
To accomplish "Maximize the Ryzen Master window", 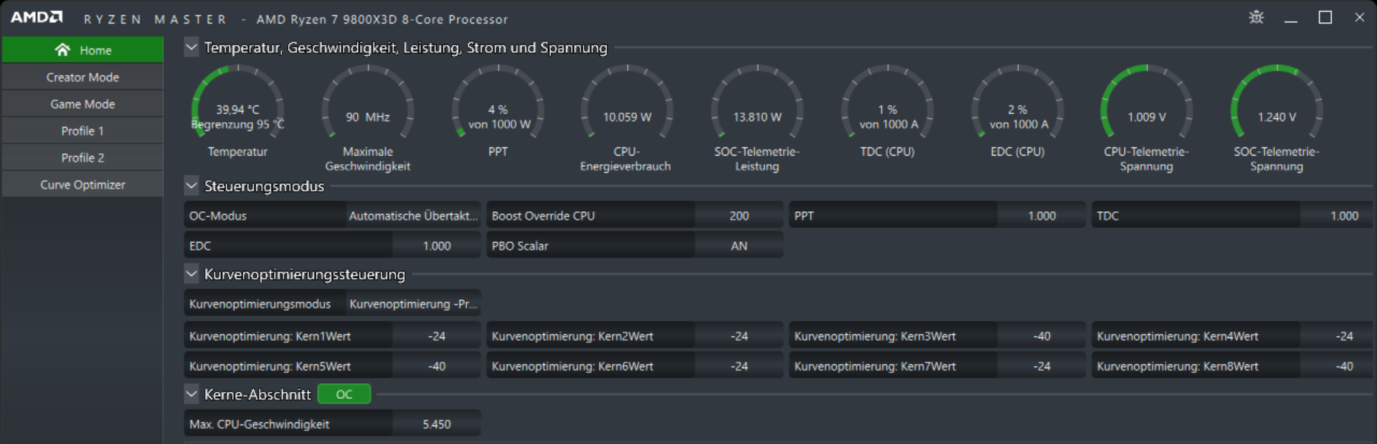I will click(1325, 17).
